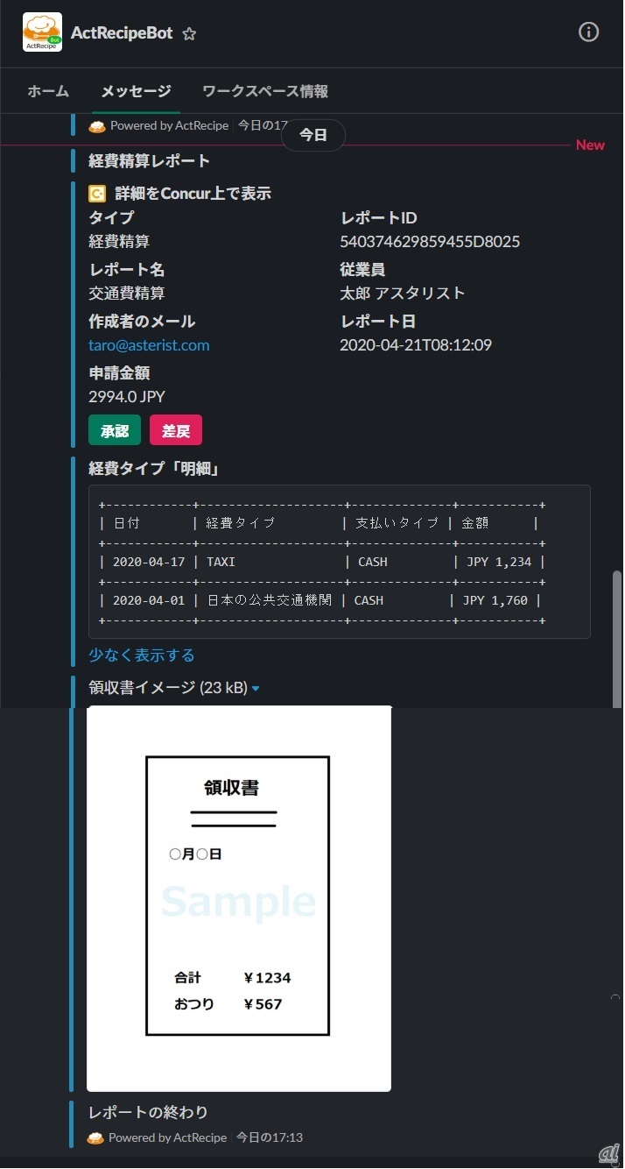Approve the report with 承認 button

pyautogui.click(x=115, y=430)
